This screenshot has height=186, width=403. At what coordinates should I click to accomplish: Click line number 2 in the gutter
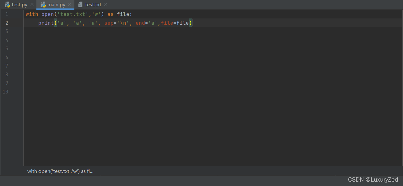(7, 23)
